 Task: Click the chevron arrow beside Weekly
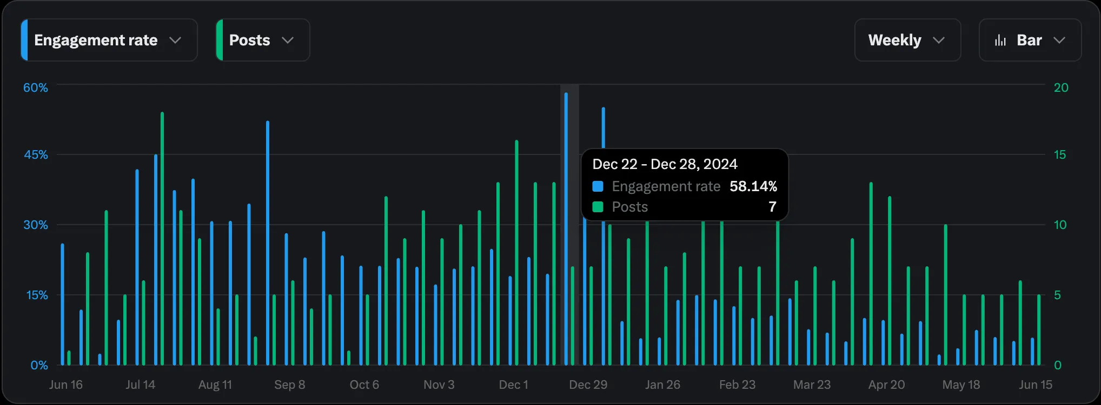tap(939, 40)
